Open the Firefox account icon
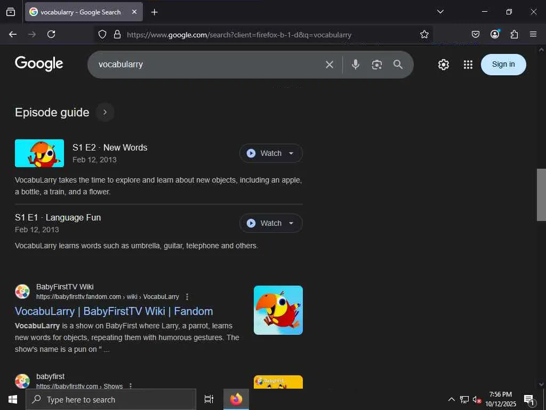The width and height of the screenshot is (546, 410). tap(495, 34)
